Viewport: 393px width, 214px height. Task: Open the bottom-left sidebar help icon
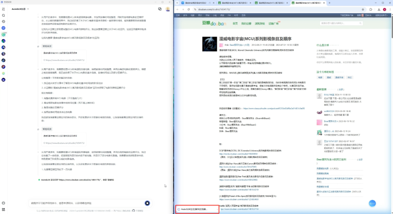tap(3, 203)
